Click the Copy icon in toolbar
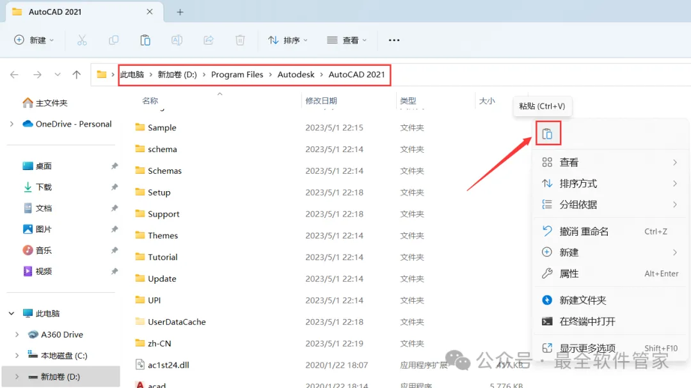Viewport: 691px width, 388px height. pos(114,40)
